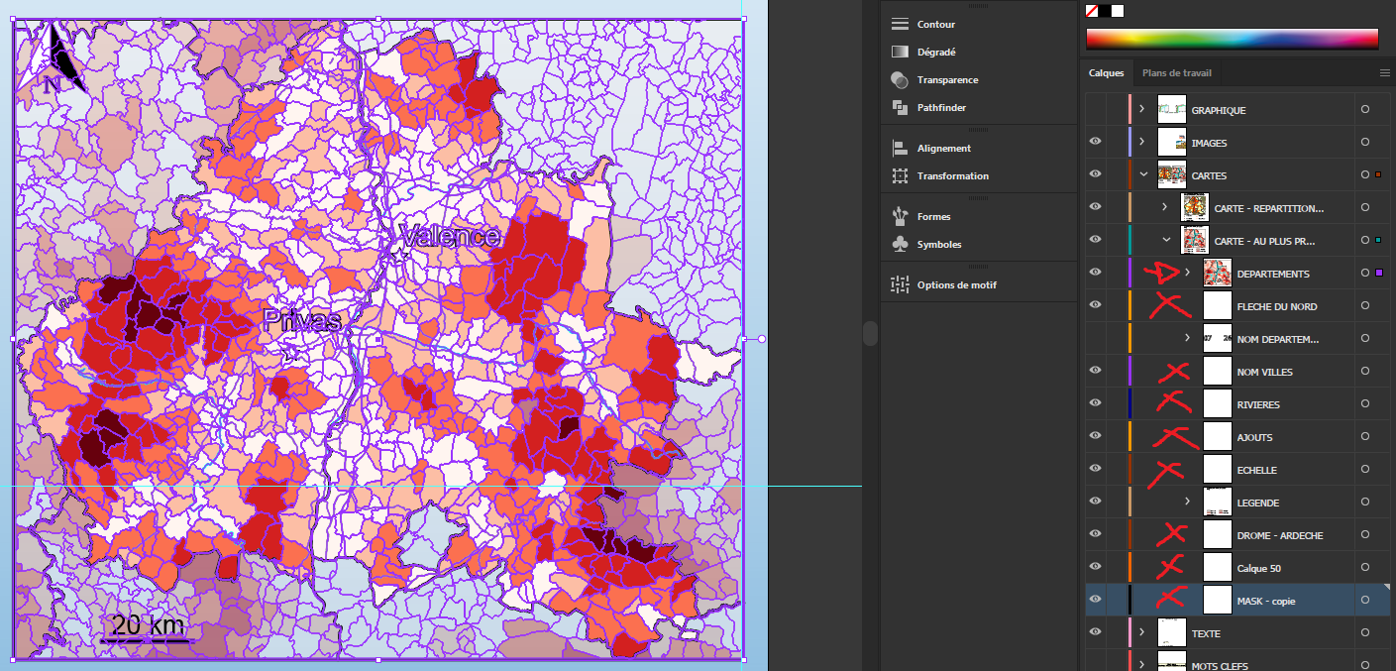Select the ECHELLE layer name
This screenshot has height=671, width=1396.
click(x=1257, y=470)
